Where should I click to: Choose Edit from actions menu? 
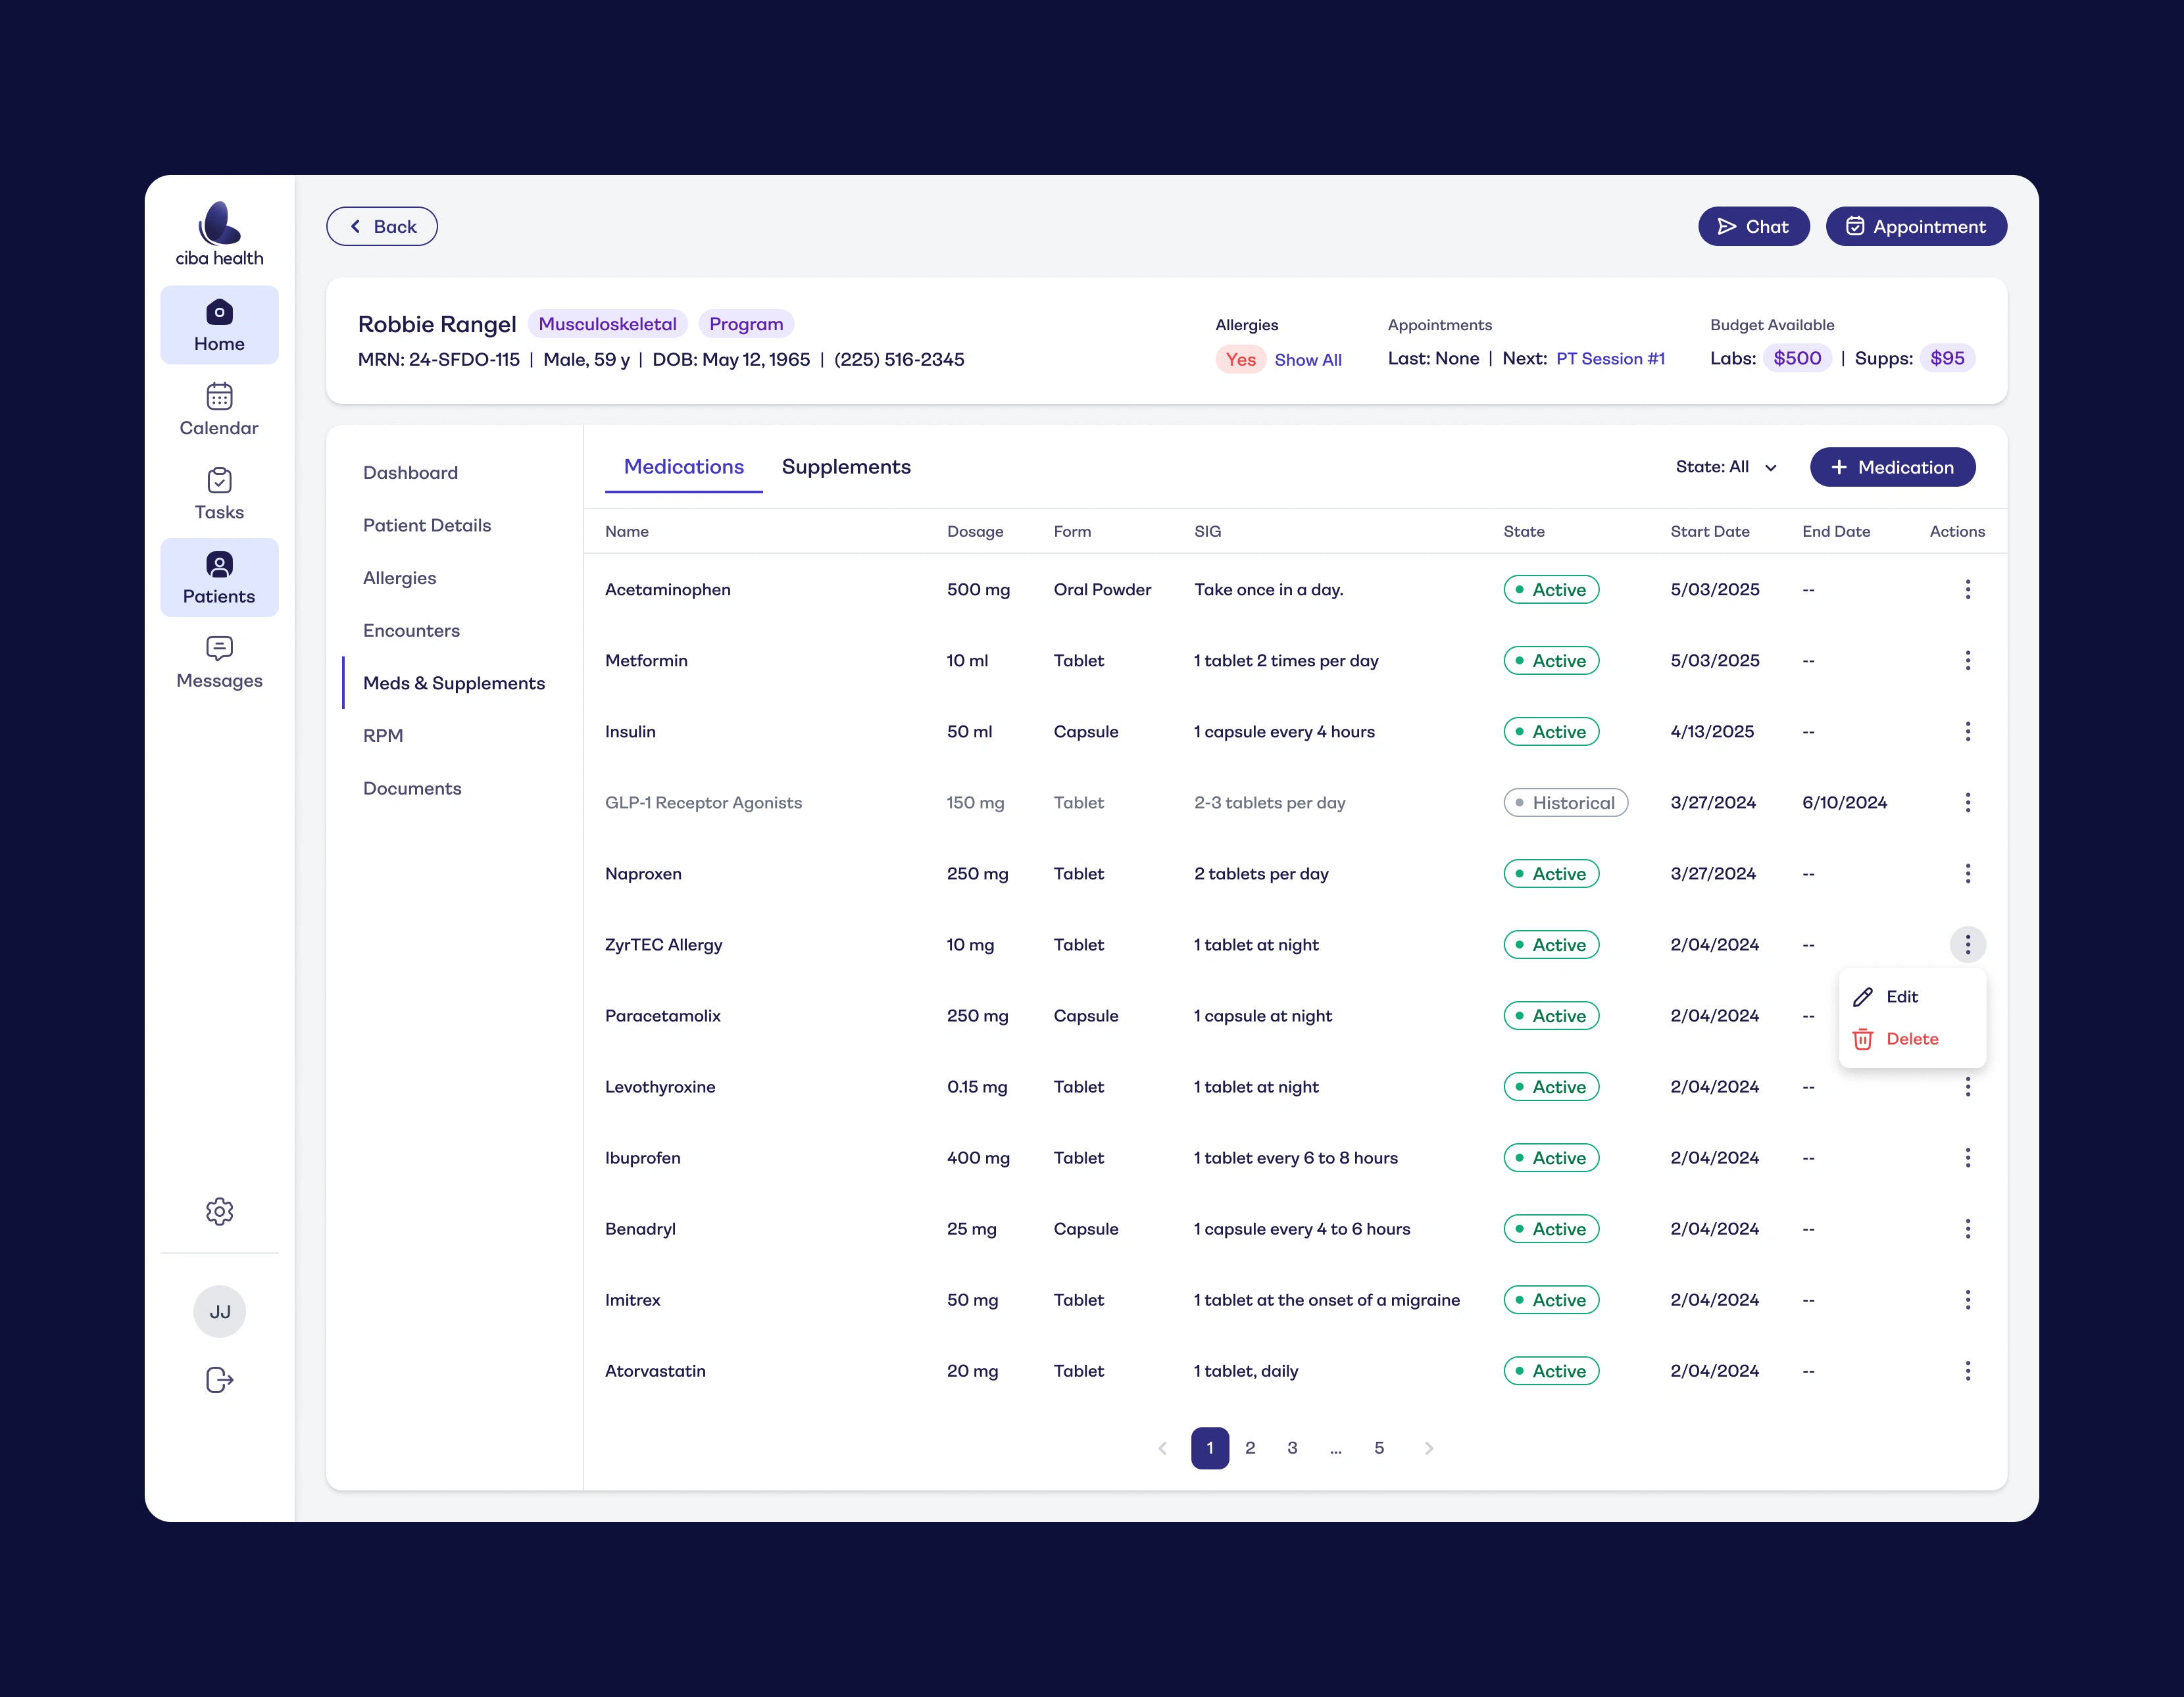pos(1911,997)
